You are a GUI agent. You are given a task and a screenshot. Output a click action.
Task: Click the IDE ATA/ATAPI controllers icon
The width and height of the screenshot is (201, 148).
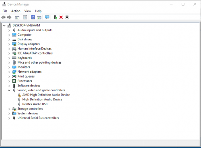click(x=14, y=53)
